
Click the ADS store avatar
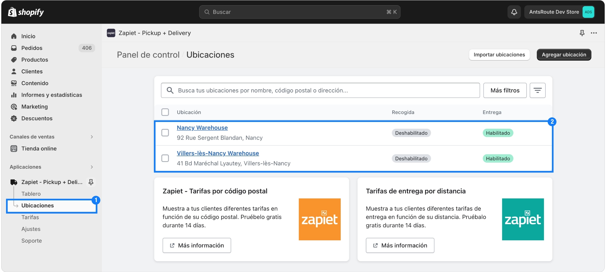coord(588,12)
